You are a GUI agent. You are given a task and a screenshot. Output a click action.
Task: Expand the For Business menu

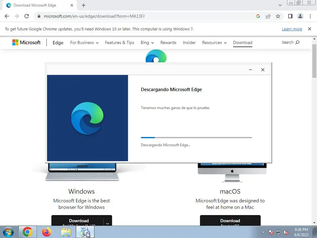[84, 42]
